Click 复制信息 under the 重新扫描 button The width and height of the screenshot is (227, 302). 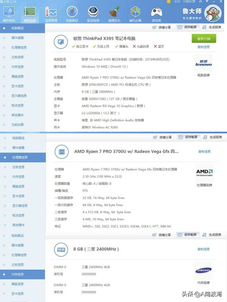point(204,47)
